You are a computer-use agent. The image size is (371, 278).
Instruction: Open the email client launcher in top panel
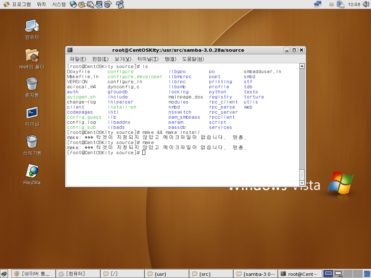[x=82, y=4]
